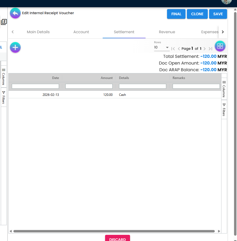This screenshot has width=237, height=241.
Task: Go to the next page arrow
Action: (x=205, y=49)
